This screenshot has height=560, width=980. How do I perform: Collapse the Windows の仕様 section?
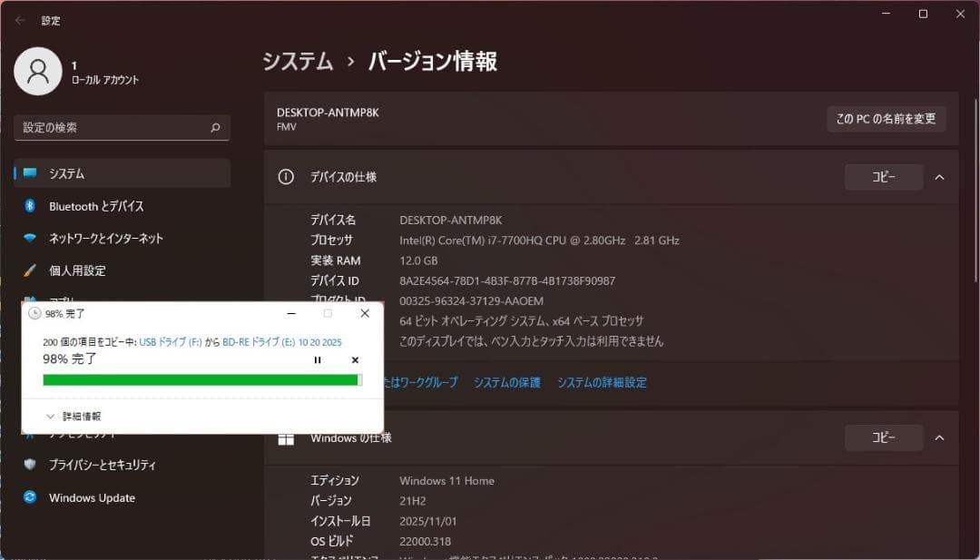tap(940, 437)
